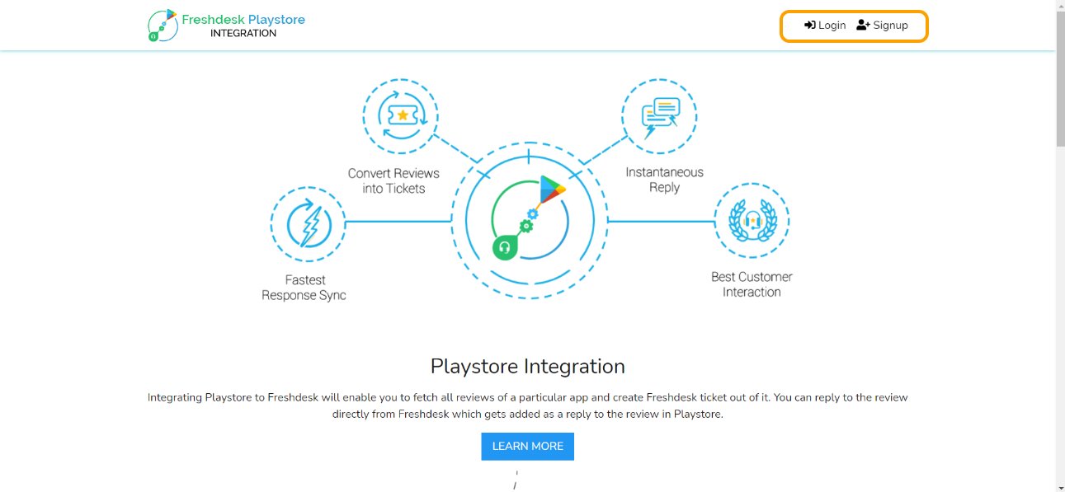Click the scrollbar up arrow
Screen dimensions: 1065x492
pos(1060,6)
